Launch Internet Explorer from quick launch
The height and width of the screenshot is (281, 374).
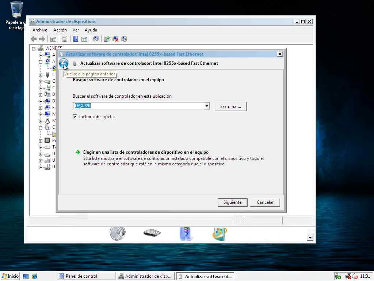click(x=35, y=277)
